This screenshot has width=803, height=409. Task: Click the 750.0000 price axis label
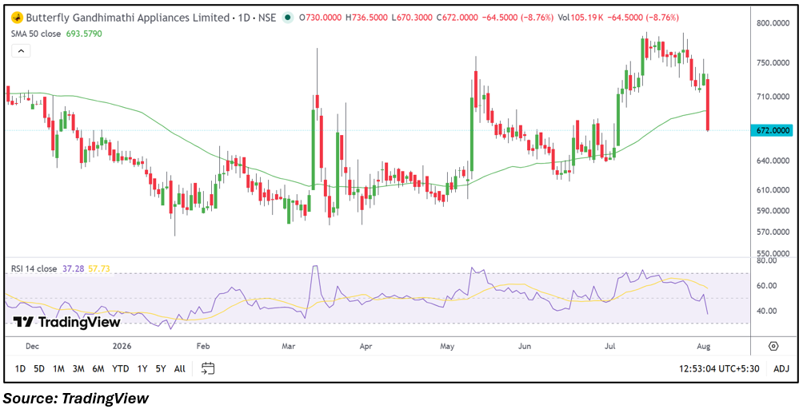coord(773,63)
